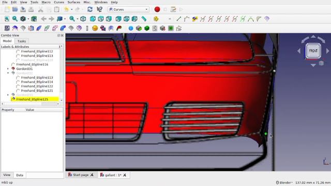Viewport: 331px width, 186px height.
Task: Click the Paste clipboard icon
Action: click(x=56, y=9)
